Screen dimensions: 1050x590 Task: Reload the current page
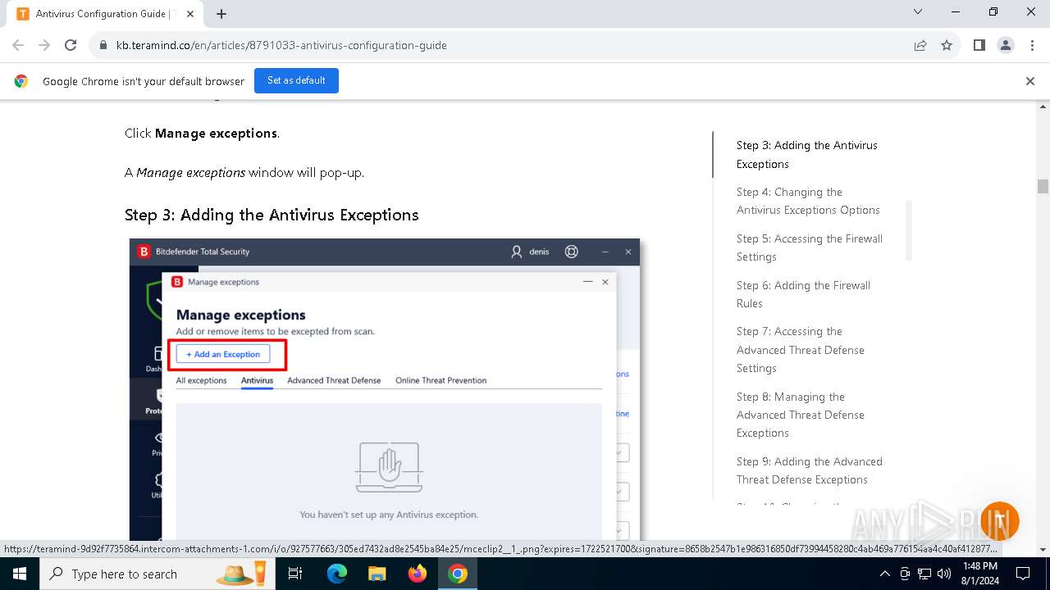tap(71, 45)
